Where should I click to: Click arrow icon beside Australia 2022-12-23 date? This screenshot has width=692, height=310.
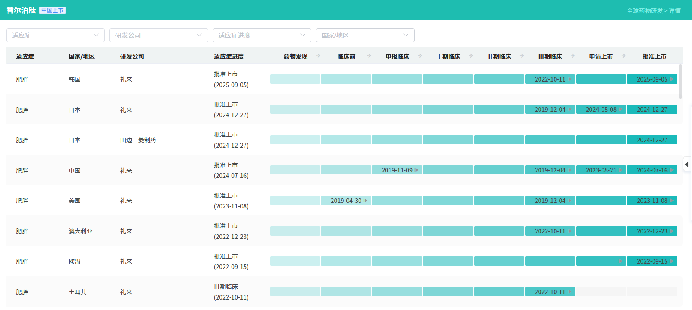click(x=671, y=231)
